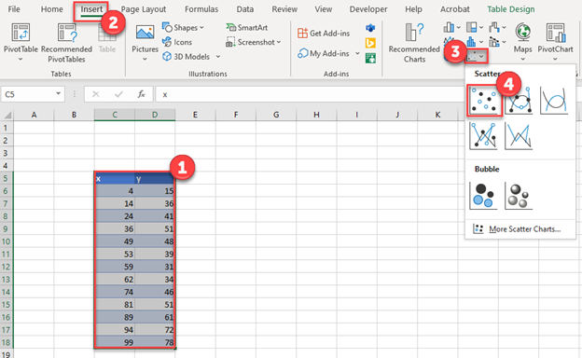Image resolution: width=582 pixels, height=358 pixels.
Task: Expand the Name Box dropdown arrow
Action: [58, 93]
